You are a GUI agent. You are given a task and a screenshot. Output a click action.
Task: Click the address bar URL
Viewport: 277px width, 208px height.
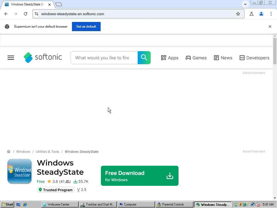pyautogui.click(x=72, y=14)
